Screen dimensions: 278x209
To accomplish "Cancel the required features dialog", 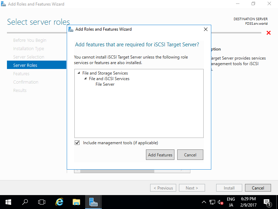I will [190, 155].
